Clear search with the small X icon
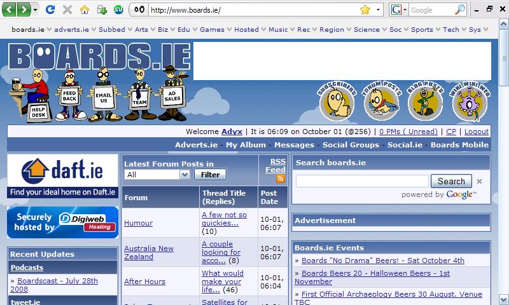This screenshot has width=509, height=305. point(479,181)
